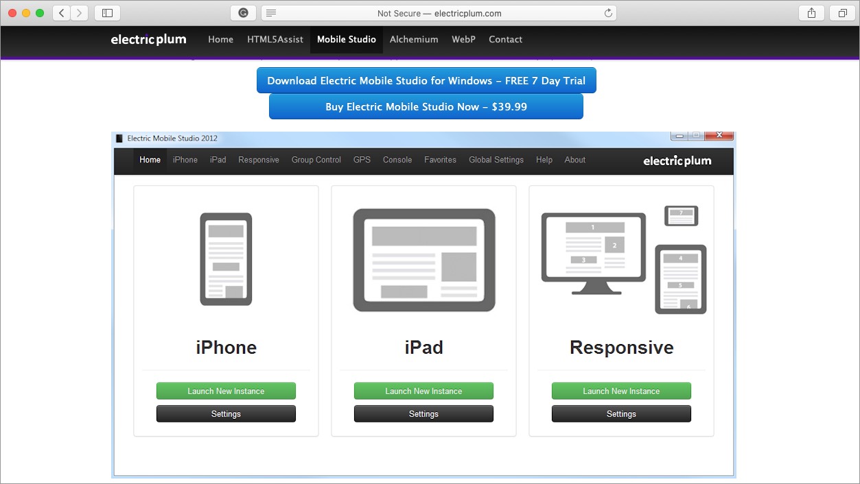Launch a new iPhone instance
860x484 pixels.
pyautogui.click(x=226, y=391)
